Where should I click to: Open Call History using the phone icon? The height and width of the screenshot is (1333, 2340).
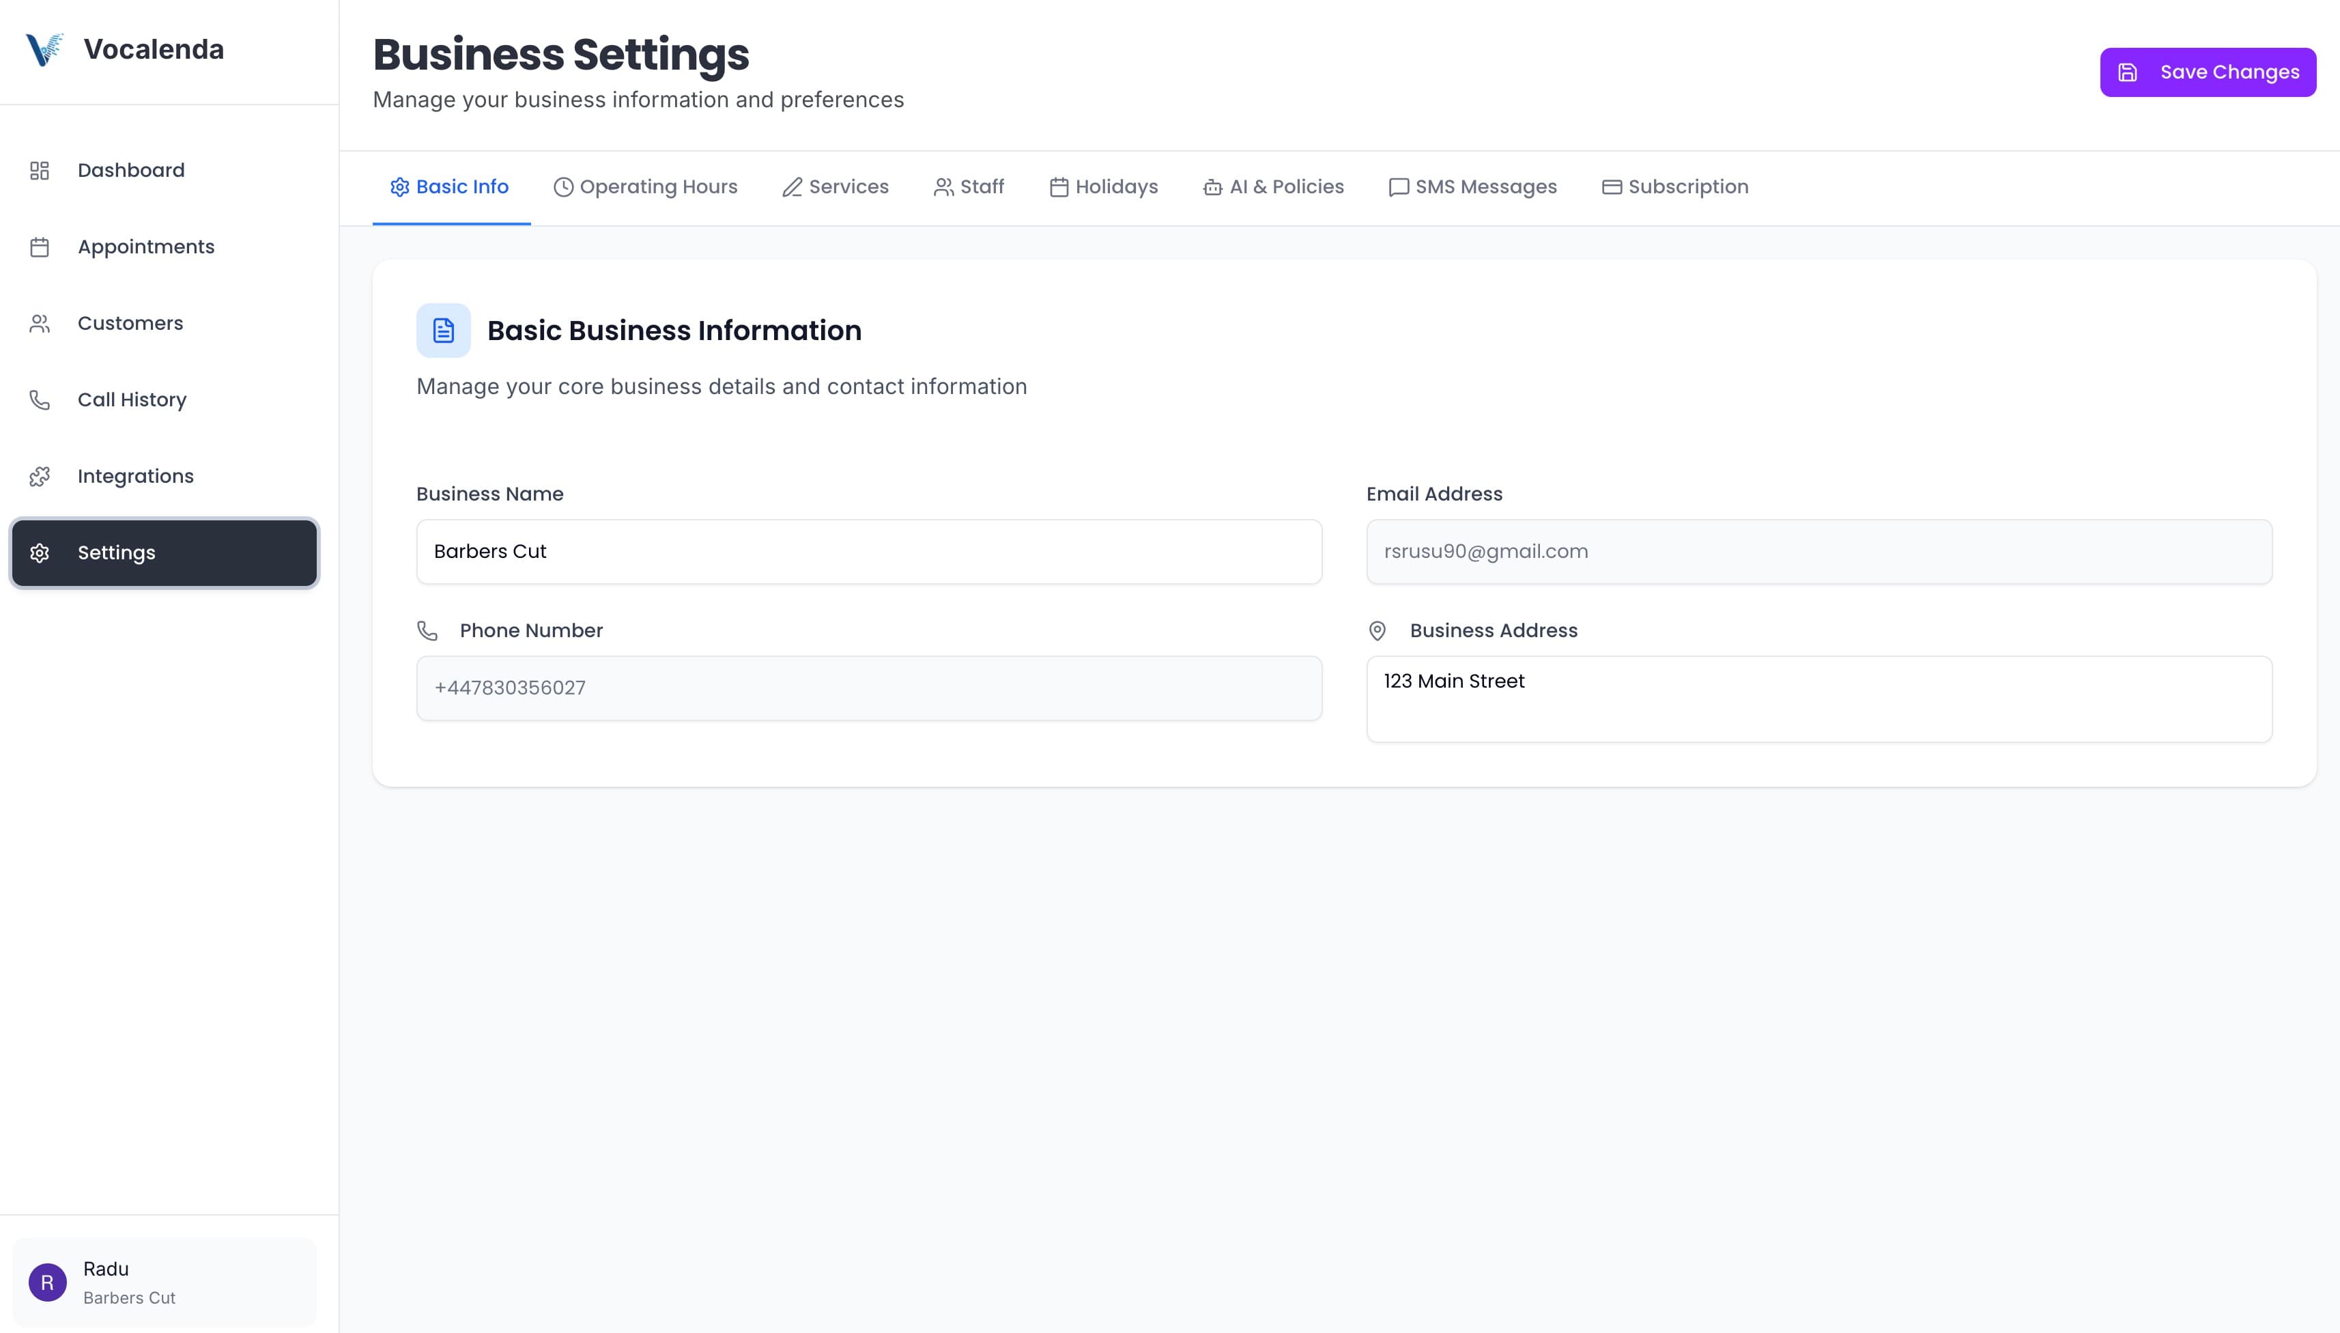(x=40, y=399)
